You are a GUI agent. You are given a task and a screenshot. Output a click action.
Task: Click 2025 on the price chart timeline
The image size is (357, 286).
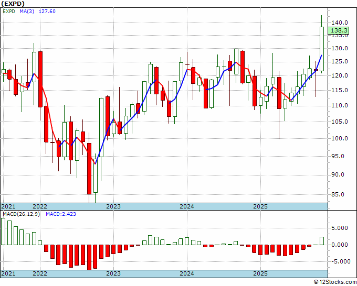[260, 206]
